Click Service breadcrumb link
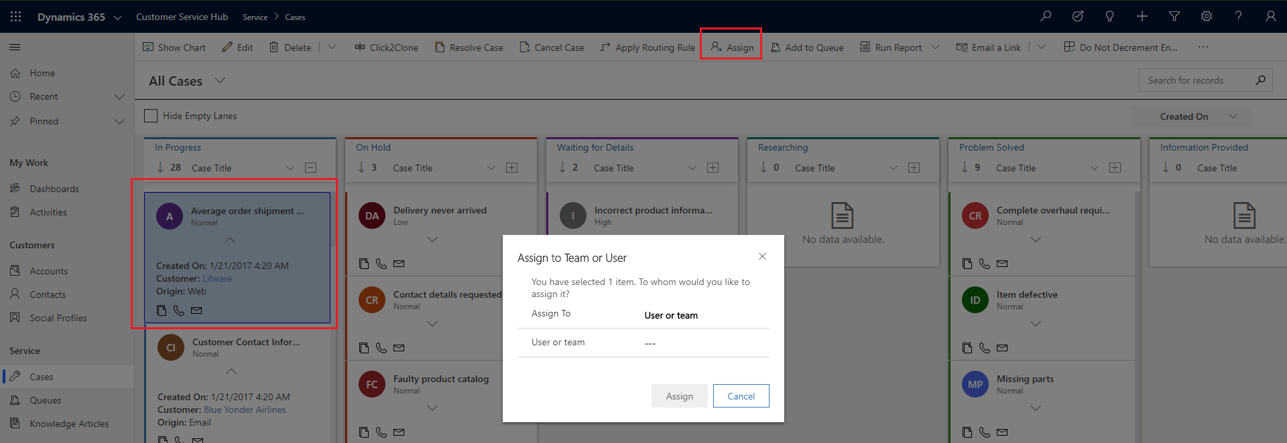This screenshot has width=1287, height=443. [255, 17]
